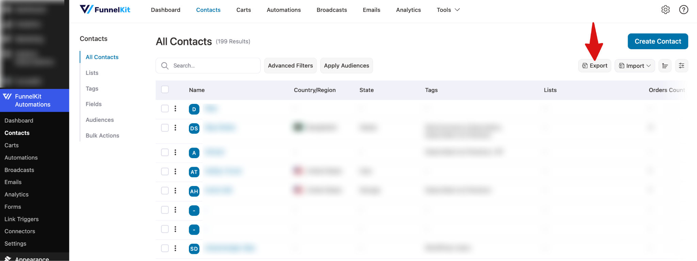The height and width of the screenshot is (261, 697).
Task: Select All Contacts in Contacts submenu
Action: (102, 57)
